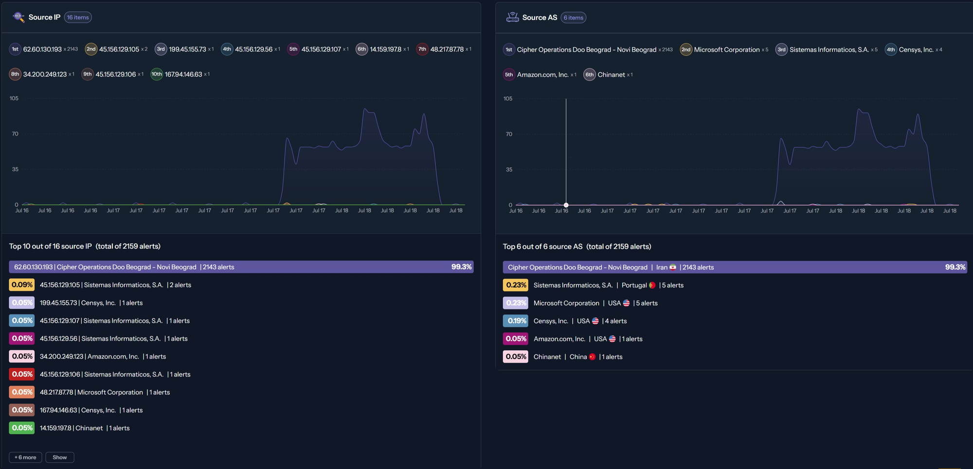Click the red 0.05% swatch for 45.156.129.106
Screen dimensions: 973x469
point(22,374)
